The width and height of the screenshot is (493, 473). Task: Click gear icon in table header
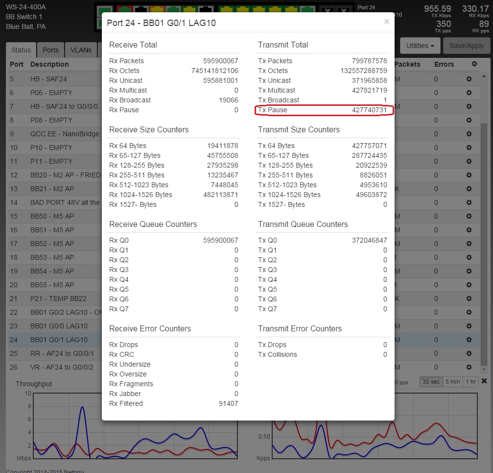473,64
